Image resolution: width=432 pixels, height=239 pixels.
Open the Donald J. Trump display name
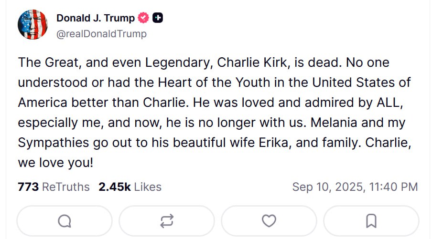pos(96,18)
